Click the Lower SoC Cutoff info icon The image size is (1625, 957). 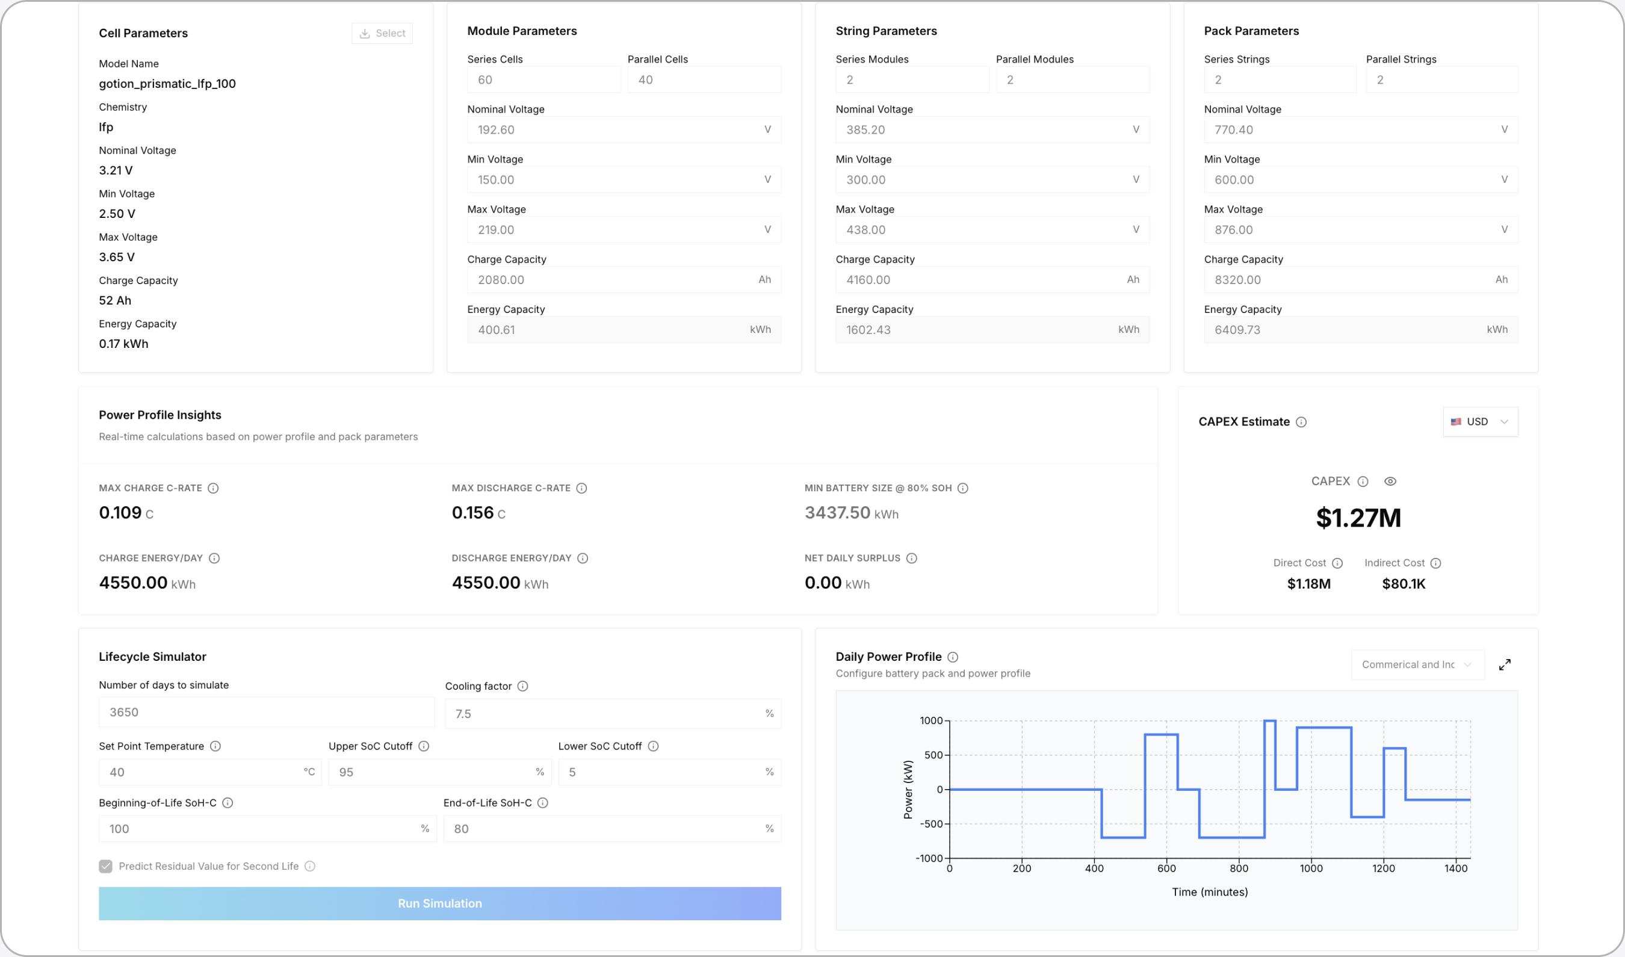pyautogui.click(x=653, y=746)
